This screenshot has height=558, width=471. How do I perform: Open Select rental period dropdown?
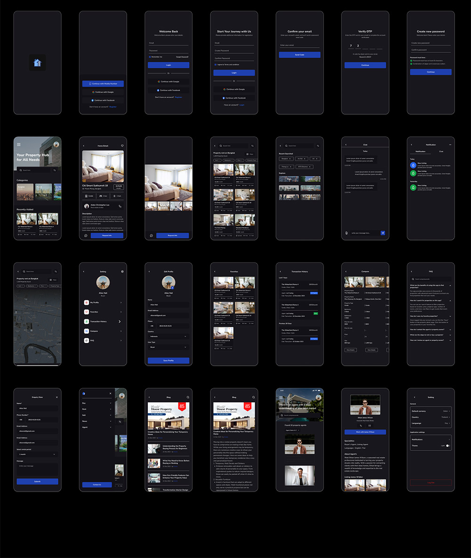tap(37, 455)
